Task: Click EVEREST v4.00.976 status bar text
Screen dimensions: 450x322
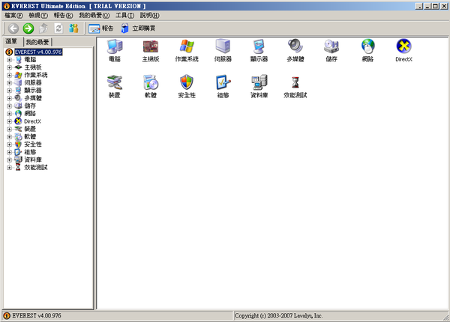Action: [37, 316]
